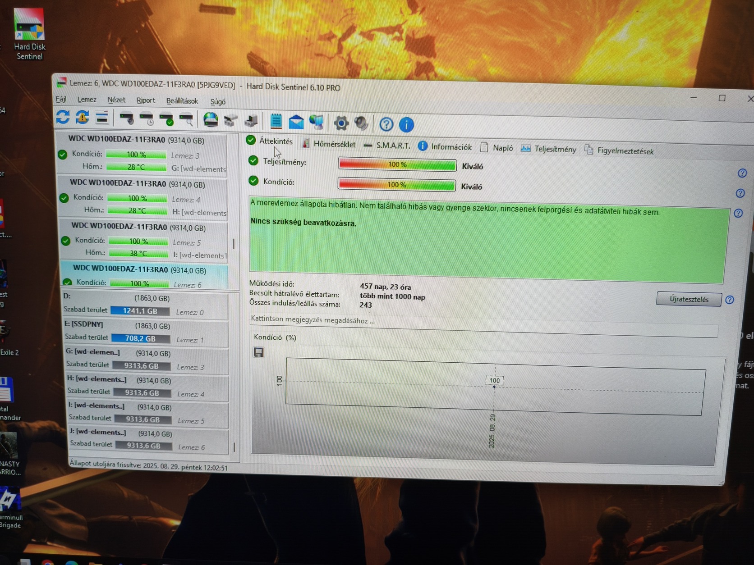The height and width of the screenshot is (565, 754).
Task: Select the WDC disk labeled Lemez: 3
Action: click(x=142, y=154)
